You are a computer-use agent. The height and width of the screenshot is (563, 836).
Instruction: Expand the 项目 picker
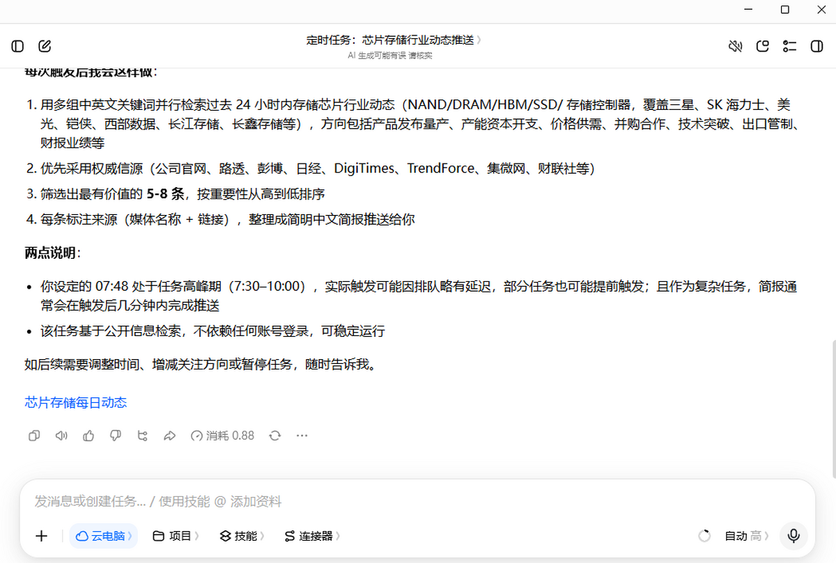click(x=176, y=536)
